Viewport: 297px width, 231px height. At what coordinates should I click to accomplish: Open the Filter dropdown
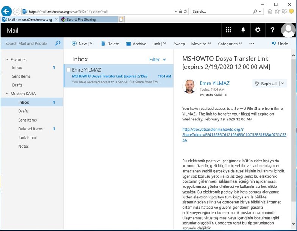coord(158,59)
